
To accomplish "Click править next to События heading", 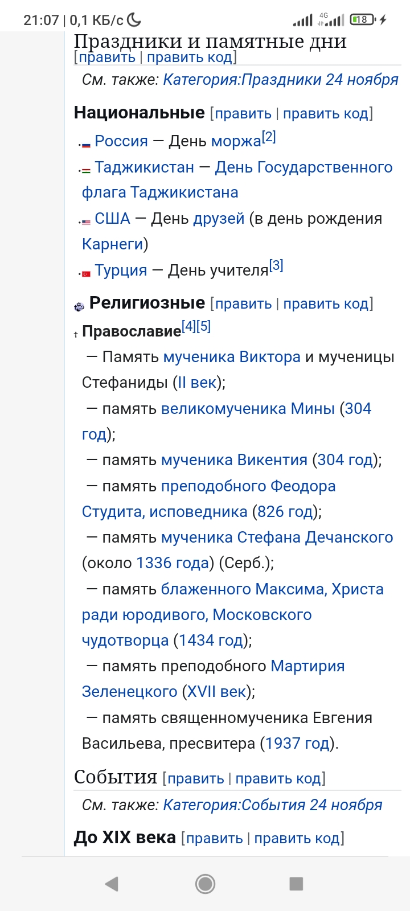I will [x=196, y=778].
